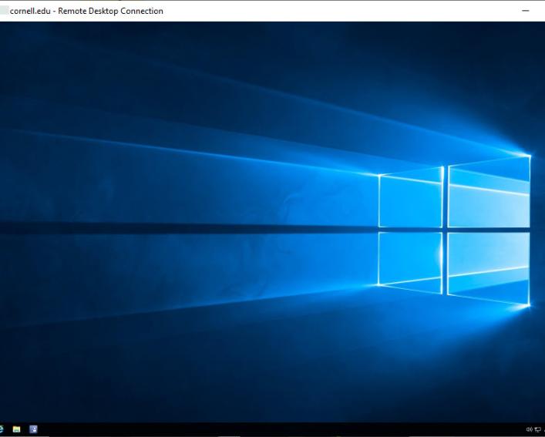The image size is (545, 437).
Task: Minimize the Remote Desktop Connection window
Action: pyautogui.click(x=526, y=11)
